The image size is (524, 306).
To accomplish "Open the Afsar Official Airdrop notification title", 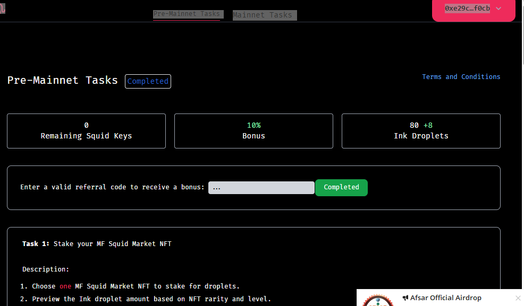I will [x=446, y=298].
